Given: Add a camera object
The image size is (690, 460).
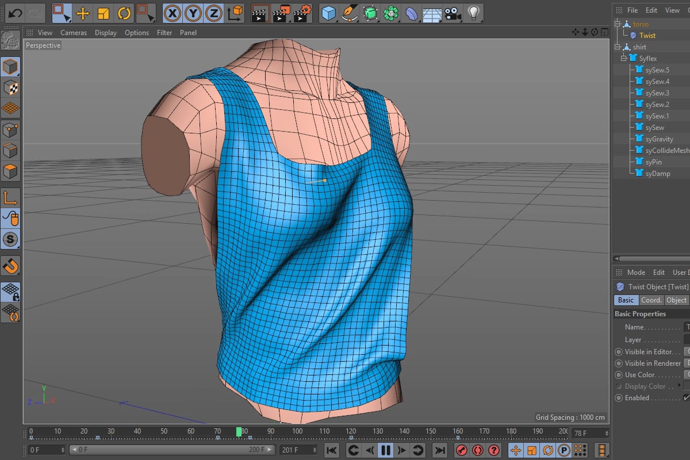Looking at the screenshot, I should [x=453, y=13].
